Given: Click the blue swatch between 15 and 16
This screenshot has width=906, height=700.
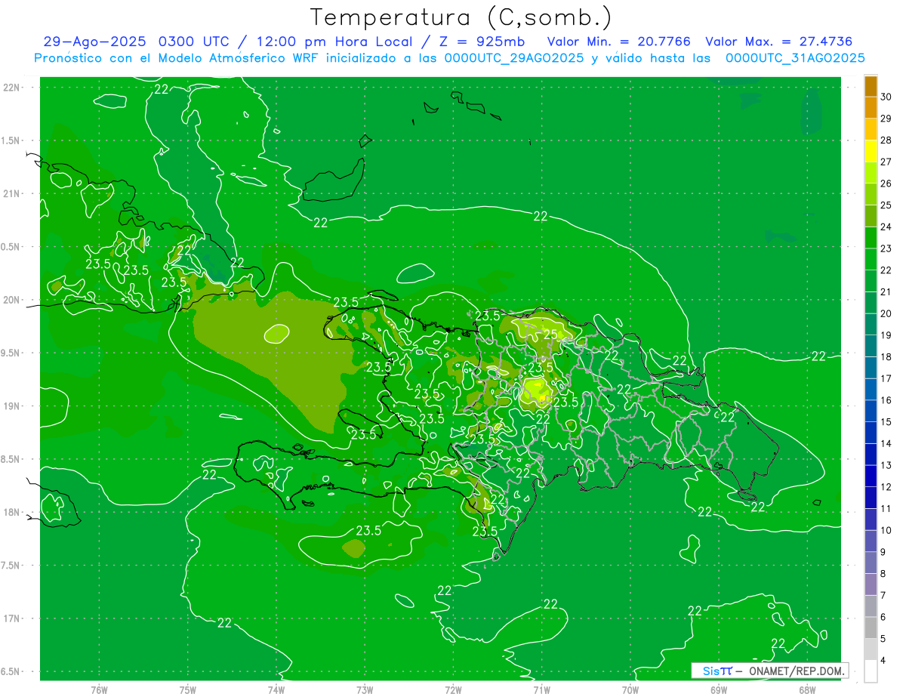Looking at the screenshot, I should pyautogui.click(x=871, y=411).
